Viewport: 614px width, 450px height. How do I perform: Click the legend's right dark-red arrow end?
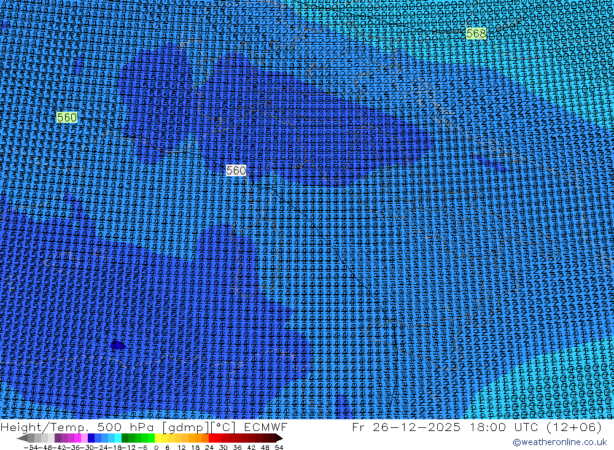pyautogui.click(x=278, y=438)
